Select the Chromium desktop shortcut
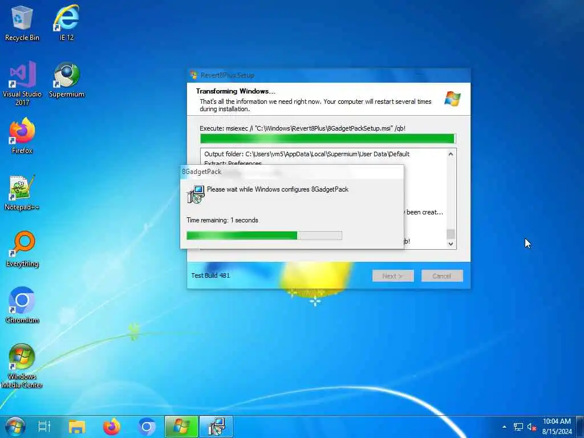 (x=22, y=306)
